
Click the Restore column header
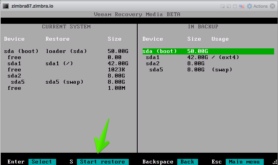[57, 39]
